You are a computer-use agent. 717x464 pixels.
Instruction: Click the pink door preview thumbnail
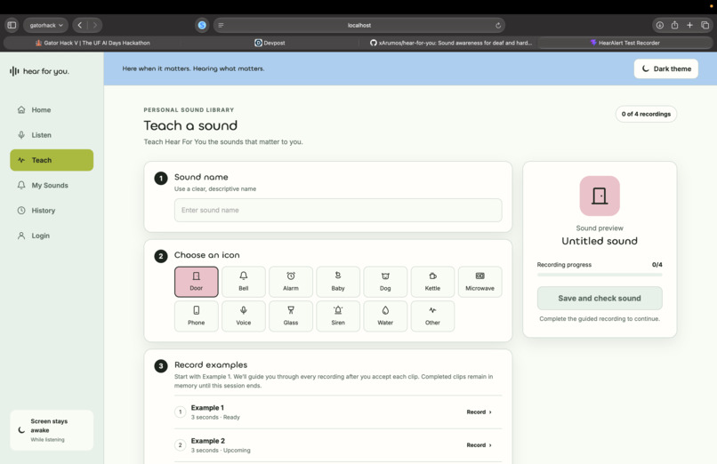[x=600, y=196]
